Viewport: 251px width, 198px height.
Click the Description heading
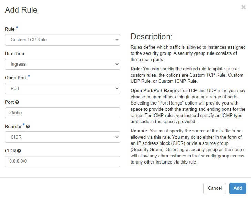point(151,37)
